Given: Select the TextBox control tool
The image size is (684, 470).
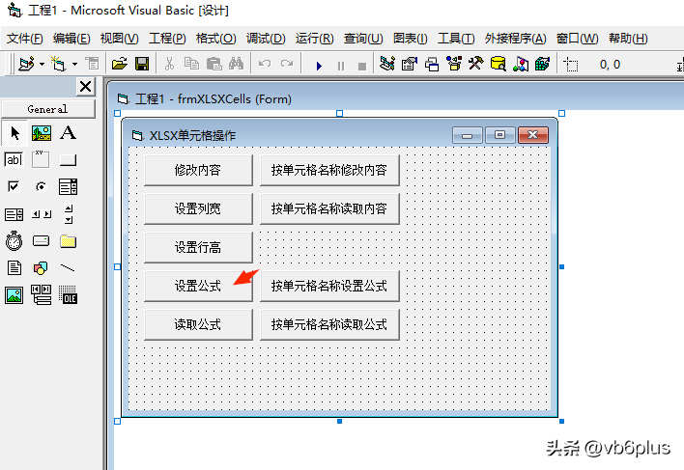Looking at the screenshot, I should [14, 160].
